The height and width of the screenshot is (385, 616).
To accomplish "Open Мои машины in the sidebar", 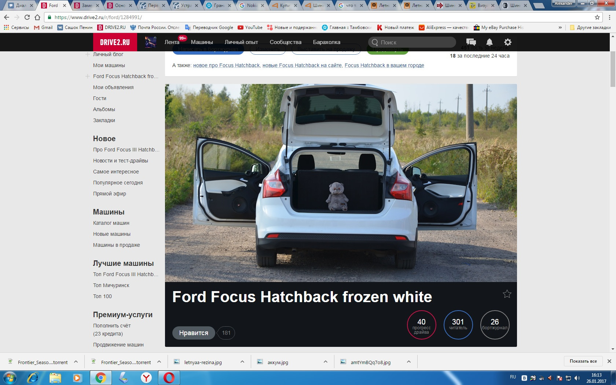I will click(109, 65).
